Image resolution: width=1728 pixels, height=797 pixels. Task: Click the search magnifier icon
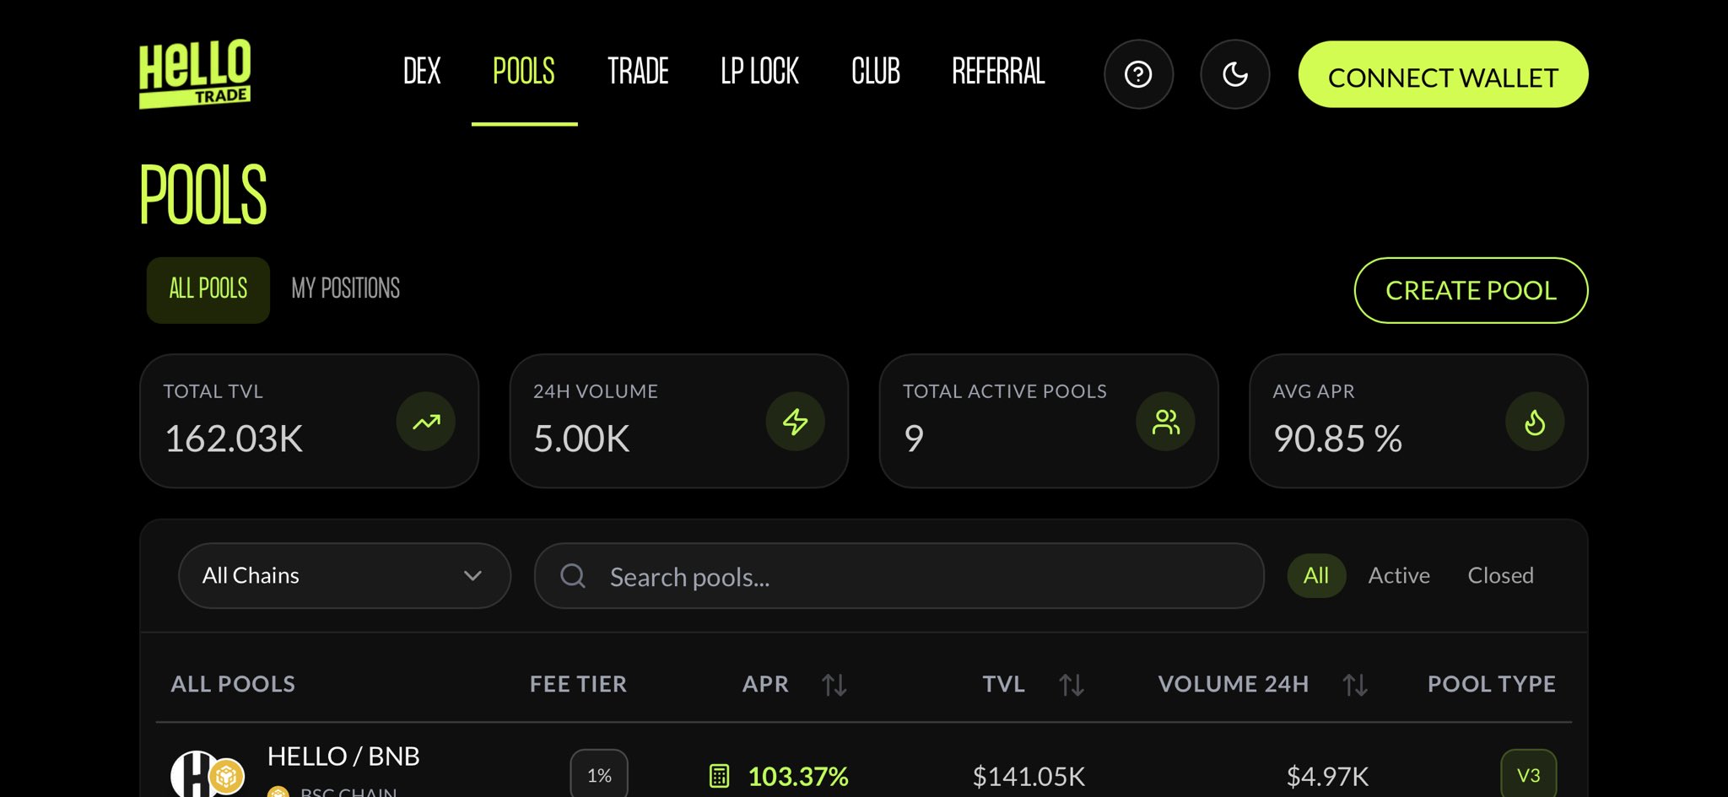pyautogui.click(x=573, y=576)
